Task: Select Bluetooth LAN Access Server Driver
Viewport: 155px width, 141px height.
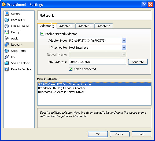Action: pos(94,92)
